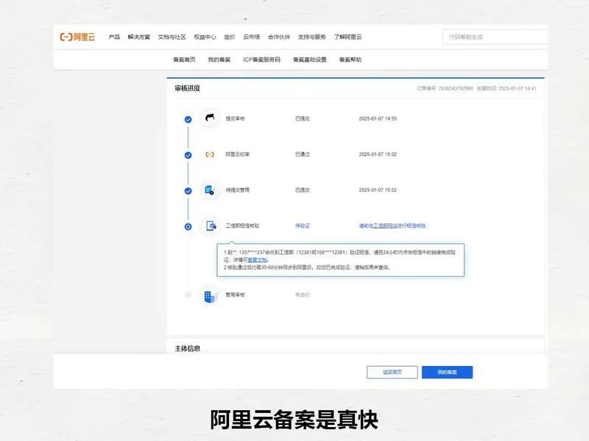The height and width of the screenshot is (441, 589).
Task: Click the phone icon beside 工信部短信核验
Action: tap(211, 226)
